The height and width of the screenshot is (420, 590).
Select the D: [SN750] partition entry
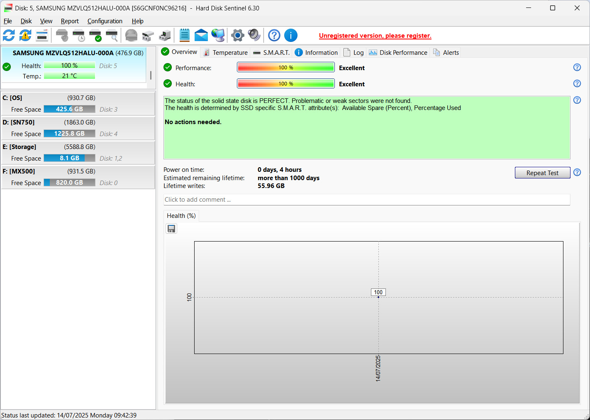[x=78, y=128]
